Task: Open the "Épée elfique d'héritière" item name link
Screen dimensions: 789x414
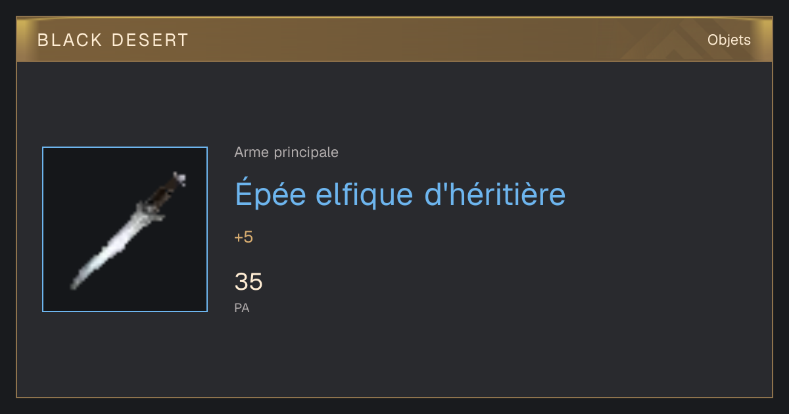Action: coord(400,194)
